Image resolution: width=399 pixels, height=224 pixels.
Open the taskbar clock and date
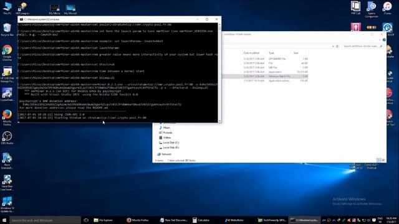(x=392, y=220)
